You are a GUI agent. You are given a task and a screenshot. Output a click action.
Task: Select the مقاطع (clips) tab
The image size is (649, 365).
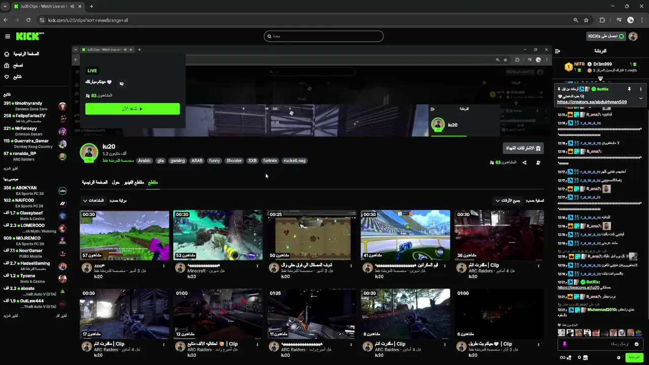coord(152,182)
